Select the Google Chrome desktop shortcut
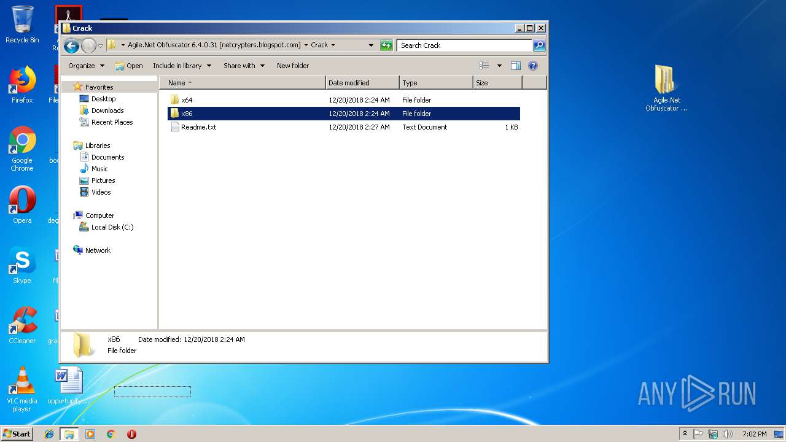This screenshot has height=442, width=786. tap(22, 149)
